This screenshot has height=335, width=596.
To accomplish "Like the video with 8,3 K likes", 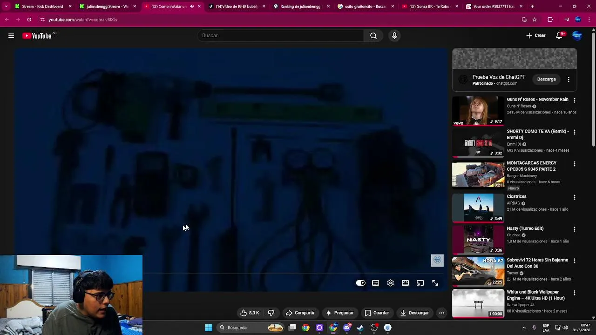I will point(250,313).
